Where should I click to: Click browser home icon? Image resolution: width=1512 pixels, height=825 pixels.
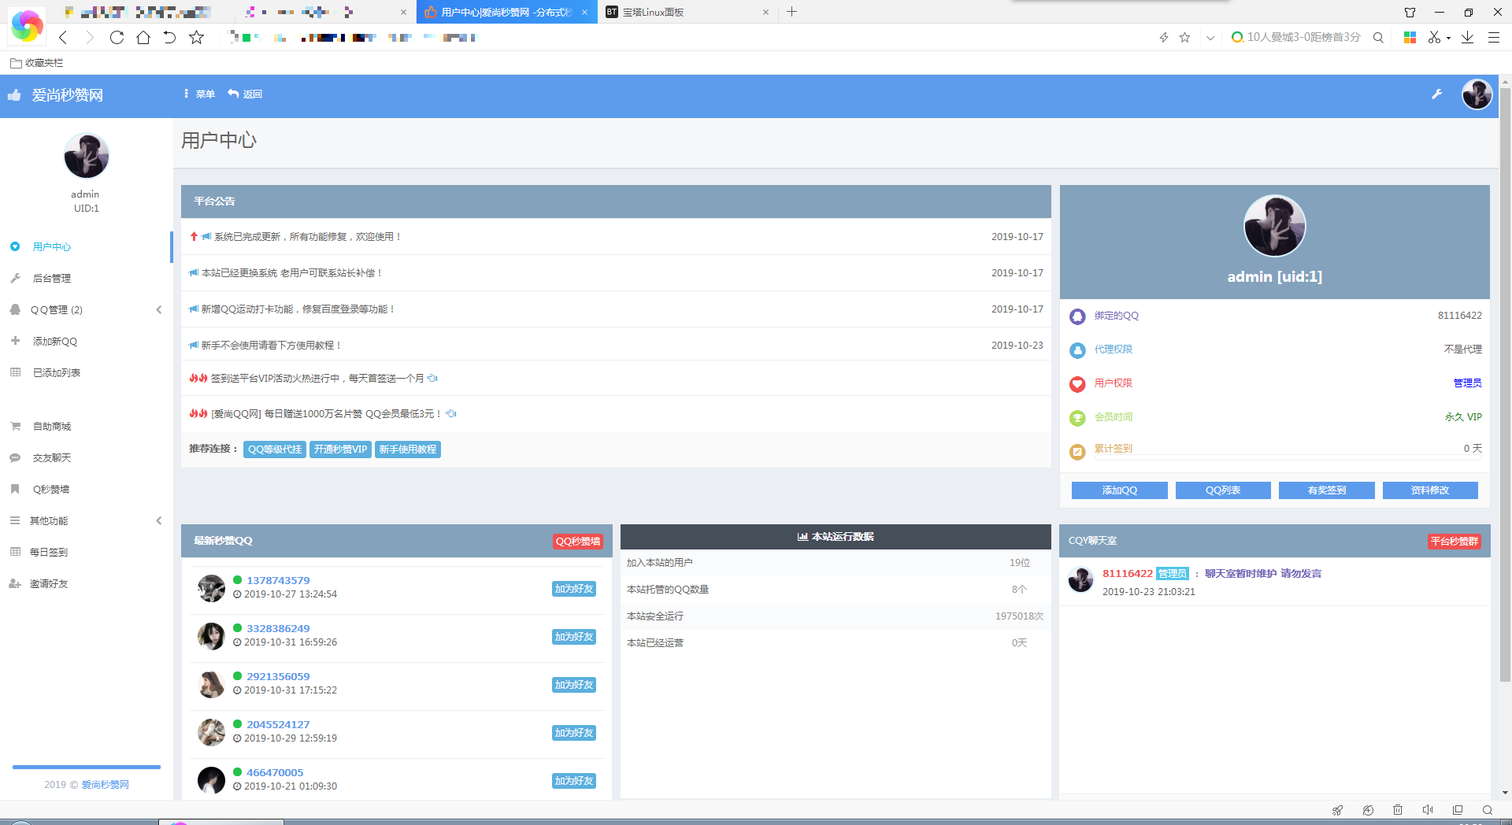pos(143,37)
